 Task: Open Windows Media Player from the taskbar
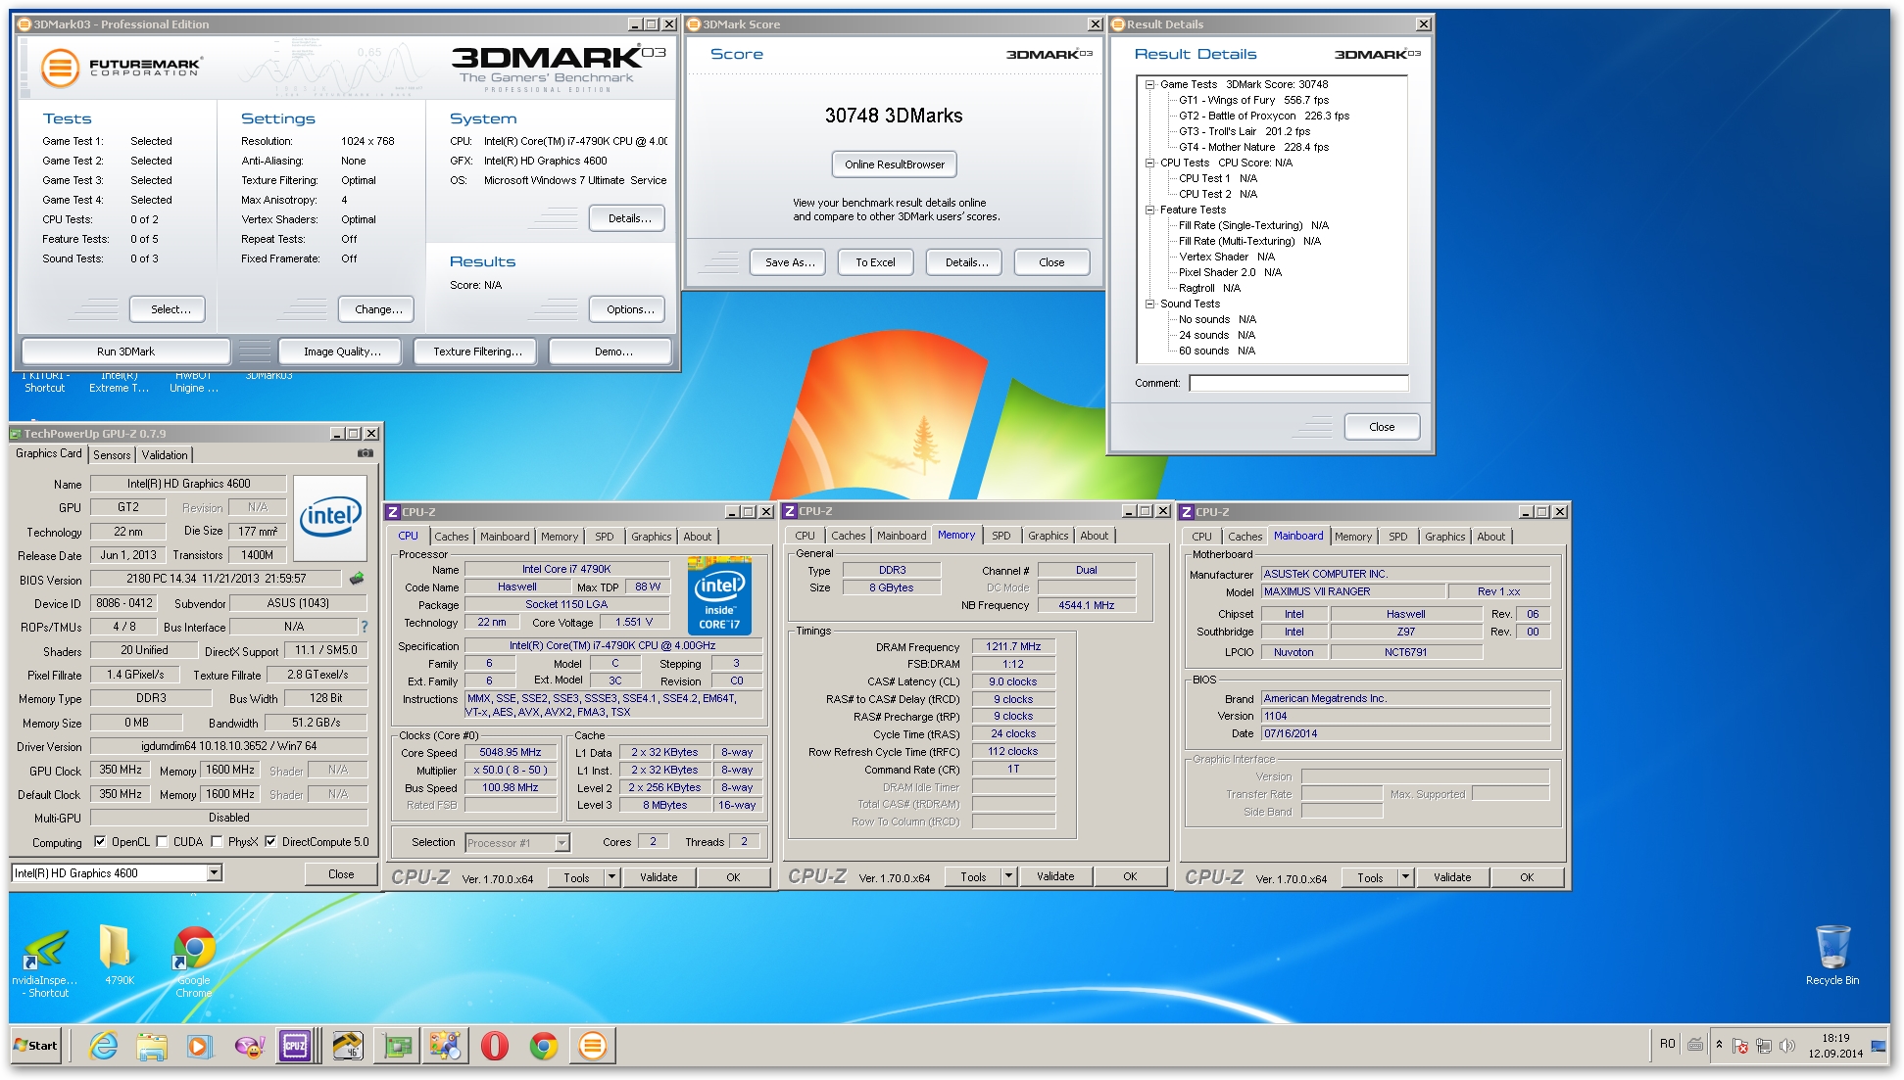pyautogui.click(x=199, y=1046)
